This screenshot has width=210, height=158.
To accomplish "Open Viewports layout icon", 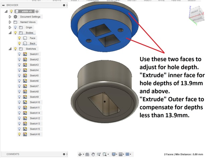I will 127,154.
